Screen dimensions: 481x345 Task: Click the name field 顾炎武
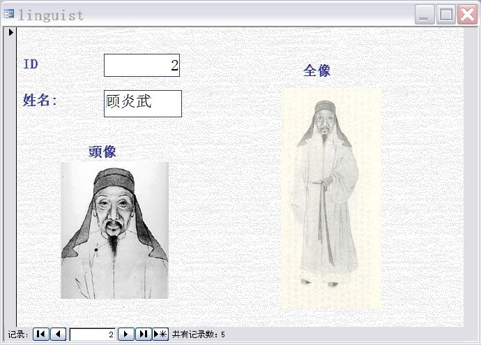tap(143, 103)
